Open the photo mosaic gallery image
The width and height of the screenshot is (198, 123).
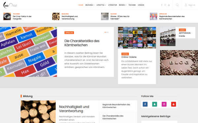[137, 38]
